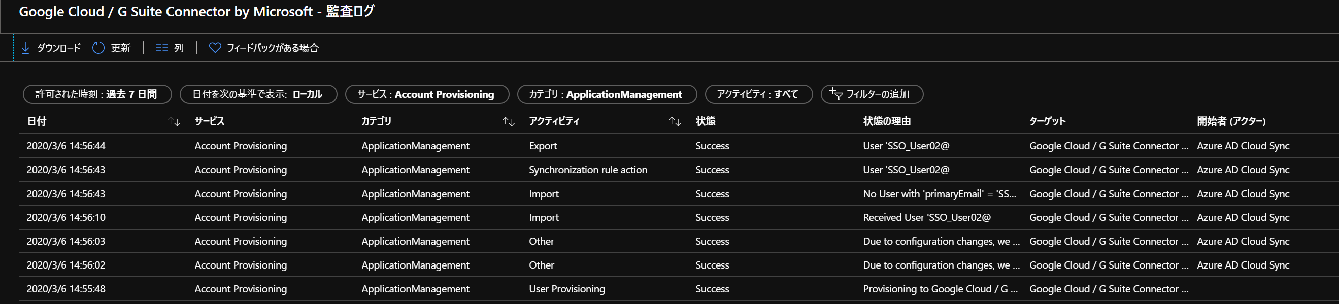Sort by category using カテゴリ sort arrows
The width and height of the screenshot is (1339, 304).
(509, 122)
